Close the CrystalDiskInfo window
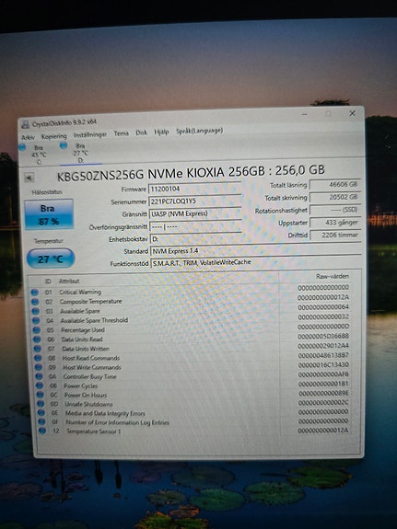 352,113
